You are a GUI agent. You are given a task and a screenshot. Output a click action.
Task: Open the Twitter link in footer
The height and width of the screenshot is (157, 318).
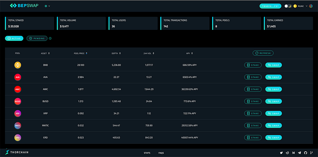[x=281, y=153]
